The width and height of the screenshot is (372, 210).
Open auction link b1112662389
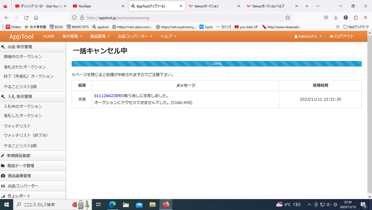pyautogui.click(x=107, y=95)
